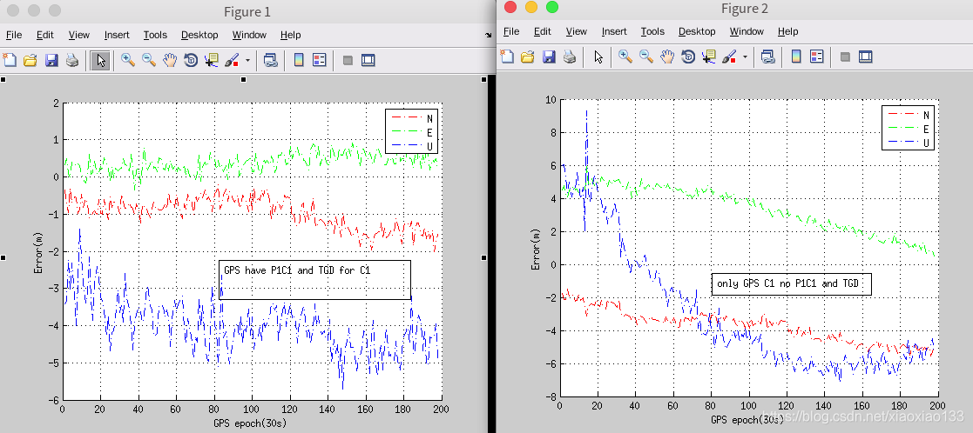Select Rotate 3D tool in Figure 1
This screenshot has height=433, width=973.
tap(191, 59)
